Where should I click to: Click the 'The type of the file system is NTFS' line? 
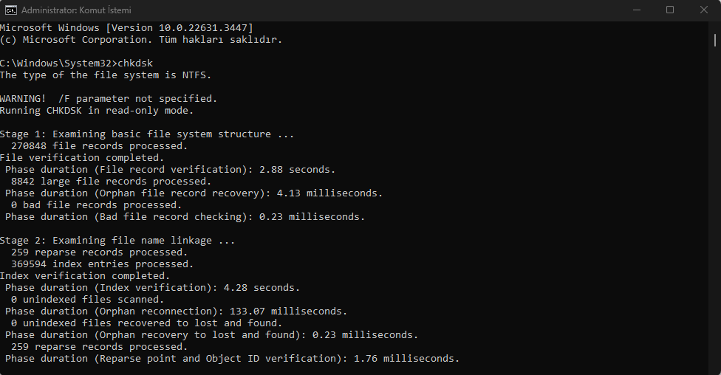coord(106,75)
